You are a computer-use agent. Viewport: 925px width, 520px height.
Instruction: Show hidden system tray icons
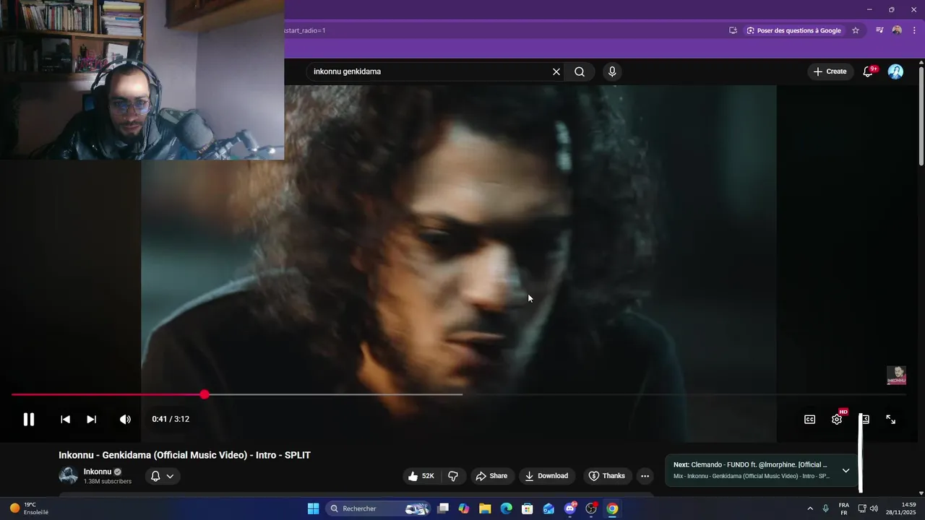[809, 508]
